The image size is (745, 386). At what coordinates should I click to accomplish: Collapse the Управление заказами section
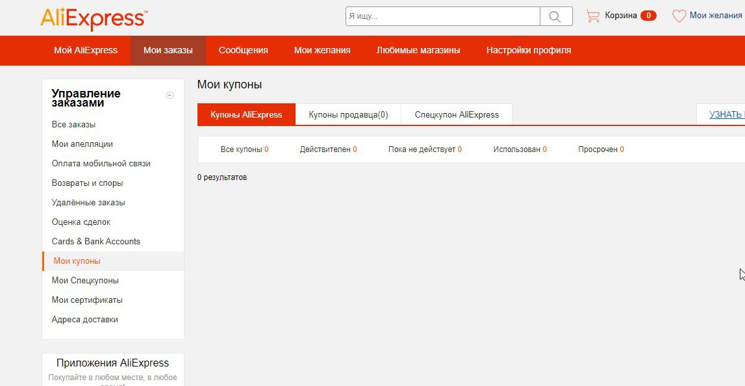(170, 95)
